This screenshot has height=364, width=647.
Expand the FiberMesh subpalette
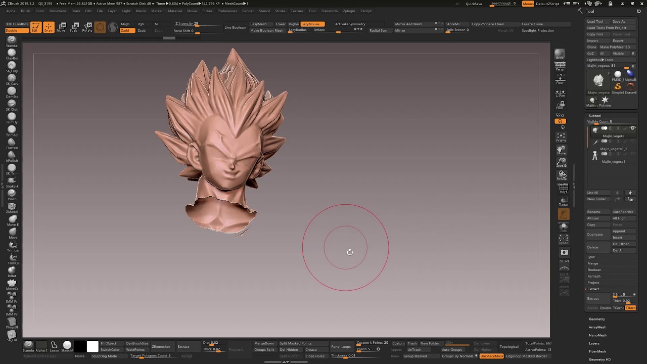click(x=597, y=351)
